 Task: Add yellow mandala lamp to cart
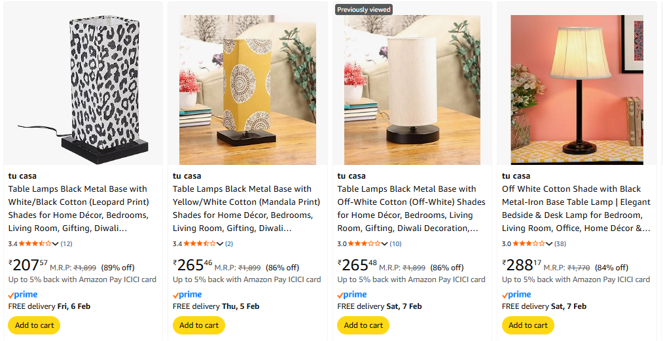(199, 325)
